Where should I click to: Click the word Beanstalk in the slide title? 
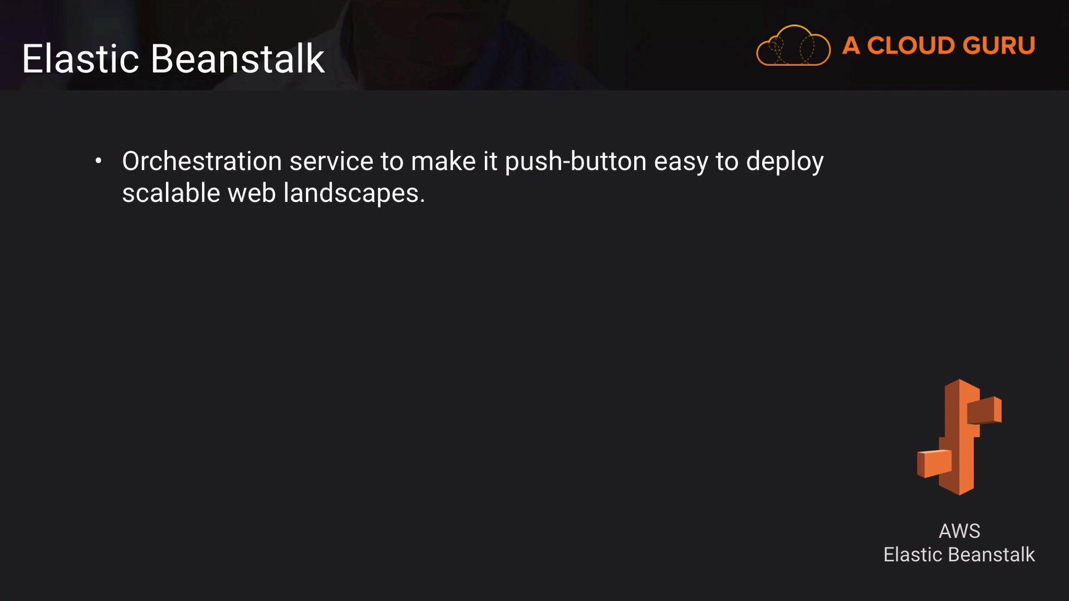[238, 59]
